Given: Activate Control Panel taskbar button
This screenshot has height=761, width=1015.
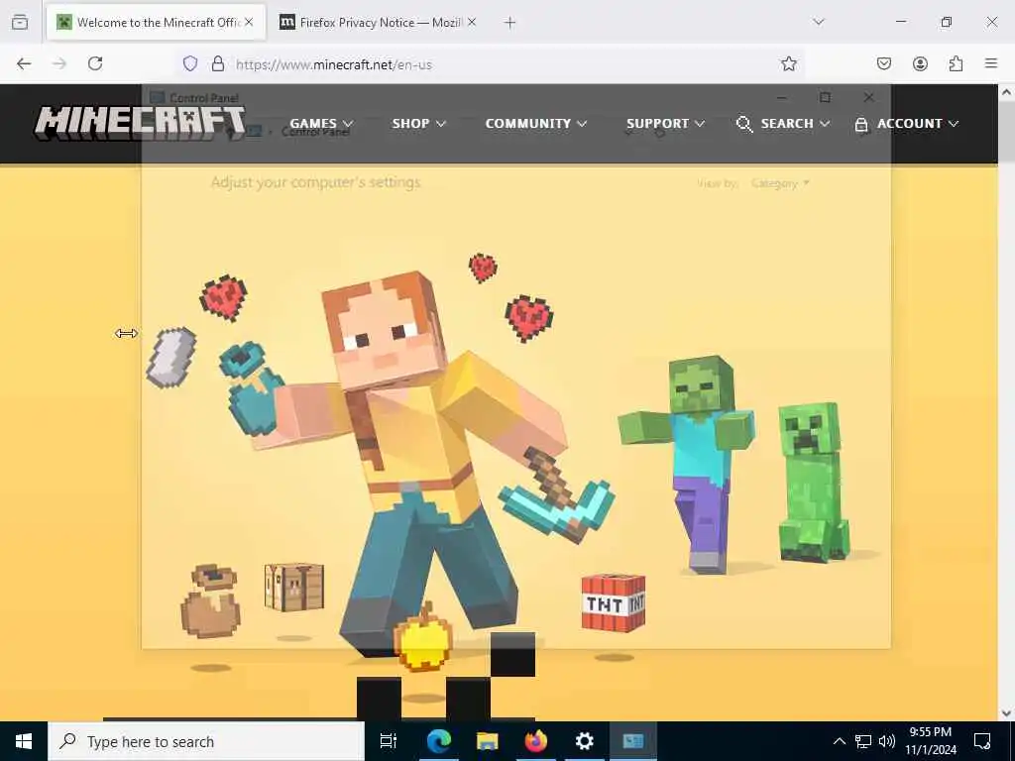Looking at the screenshot, I should pos(633,741).
